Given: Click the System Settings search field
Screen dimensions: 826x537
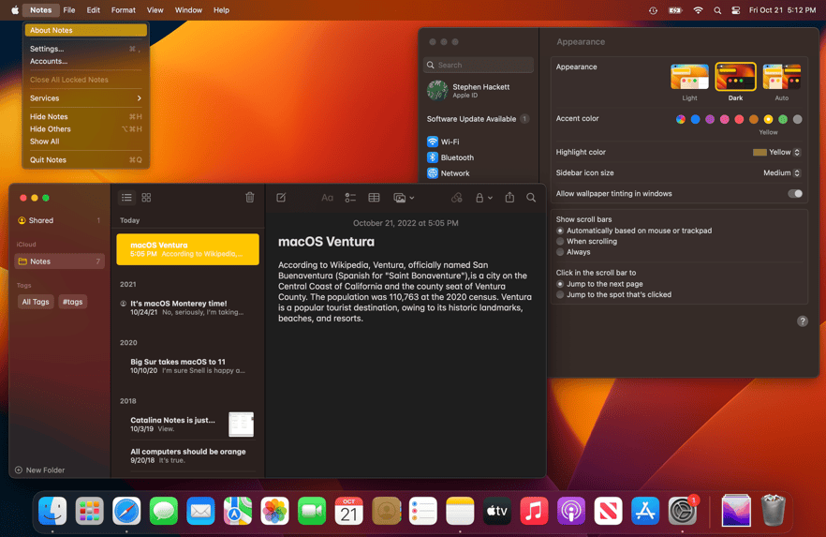Looking at the screenshot, I should (479, 65).
